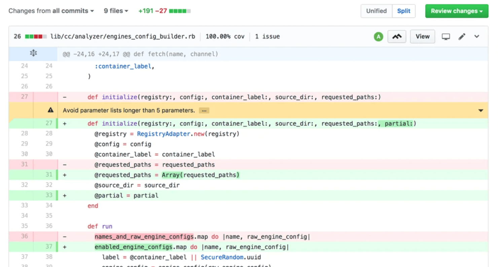Collapse the file using the header chevron
This screenshot has height=267, width=498.
pos(477,36)
